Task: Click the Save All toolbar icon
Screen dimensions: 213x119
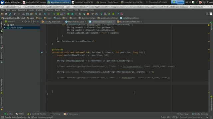Action: (6, 14)
